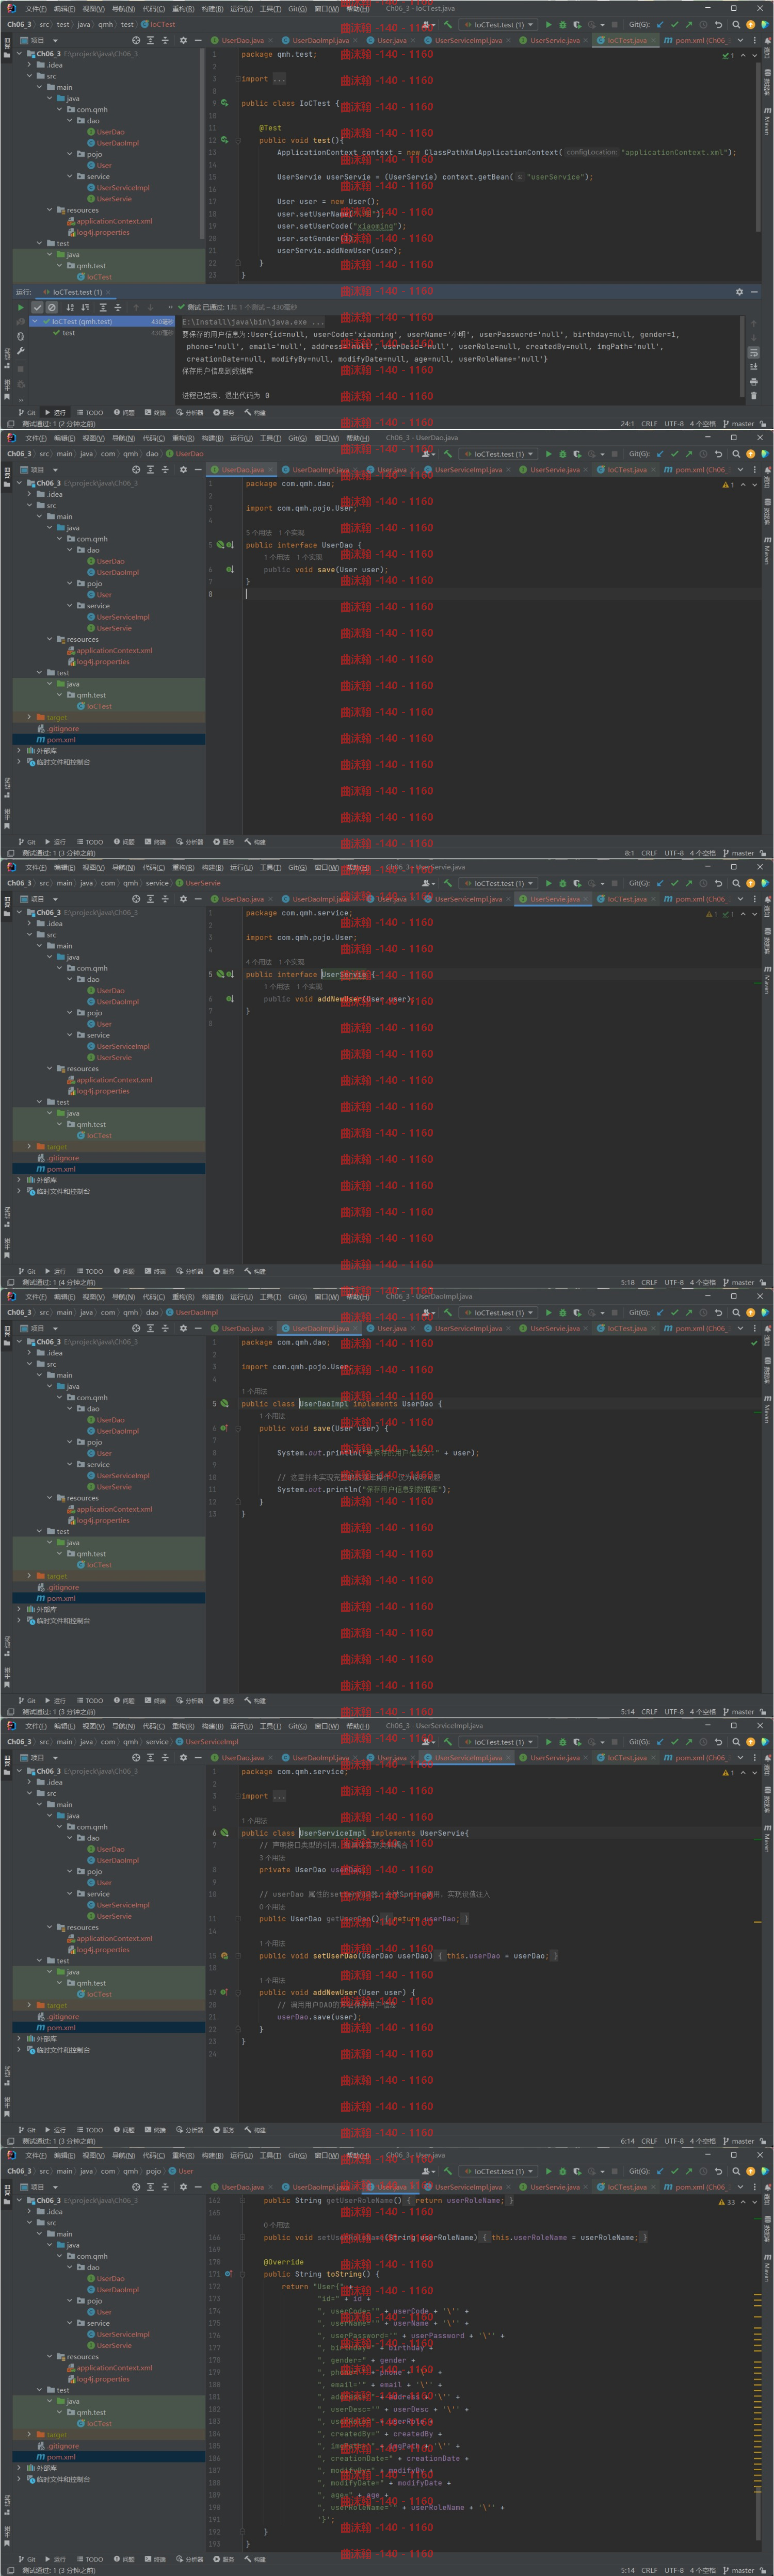
Task: Click locate-file target icon in IoCTest.java window project panel
Action: [x=136, y=40]
